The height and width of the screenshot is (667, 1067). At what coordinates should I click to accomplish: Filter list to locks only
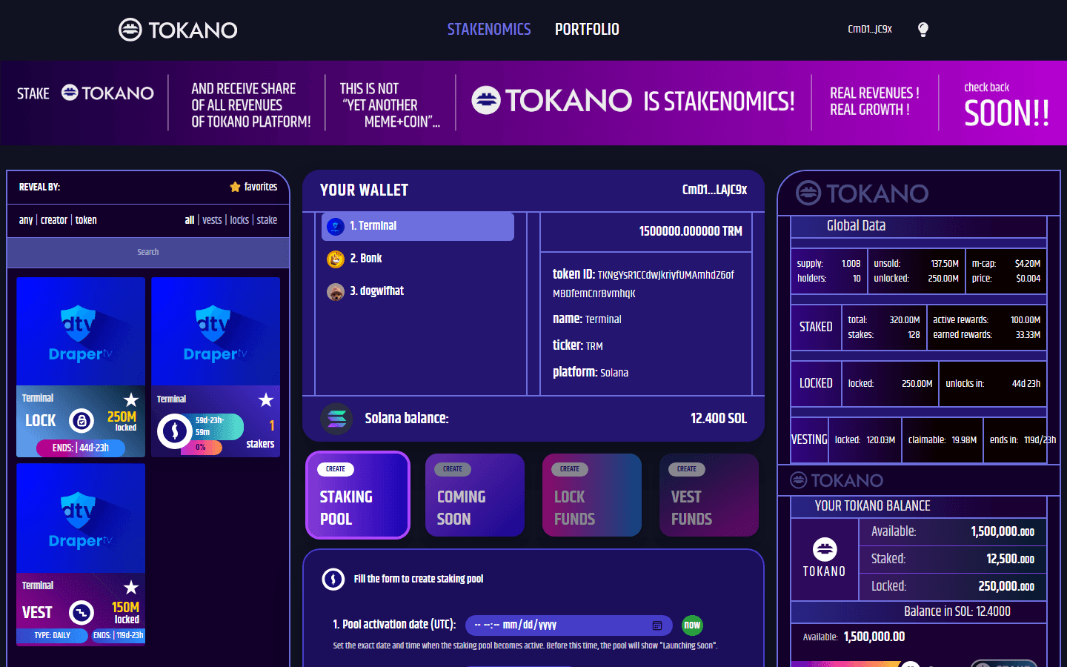point(239,220)
